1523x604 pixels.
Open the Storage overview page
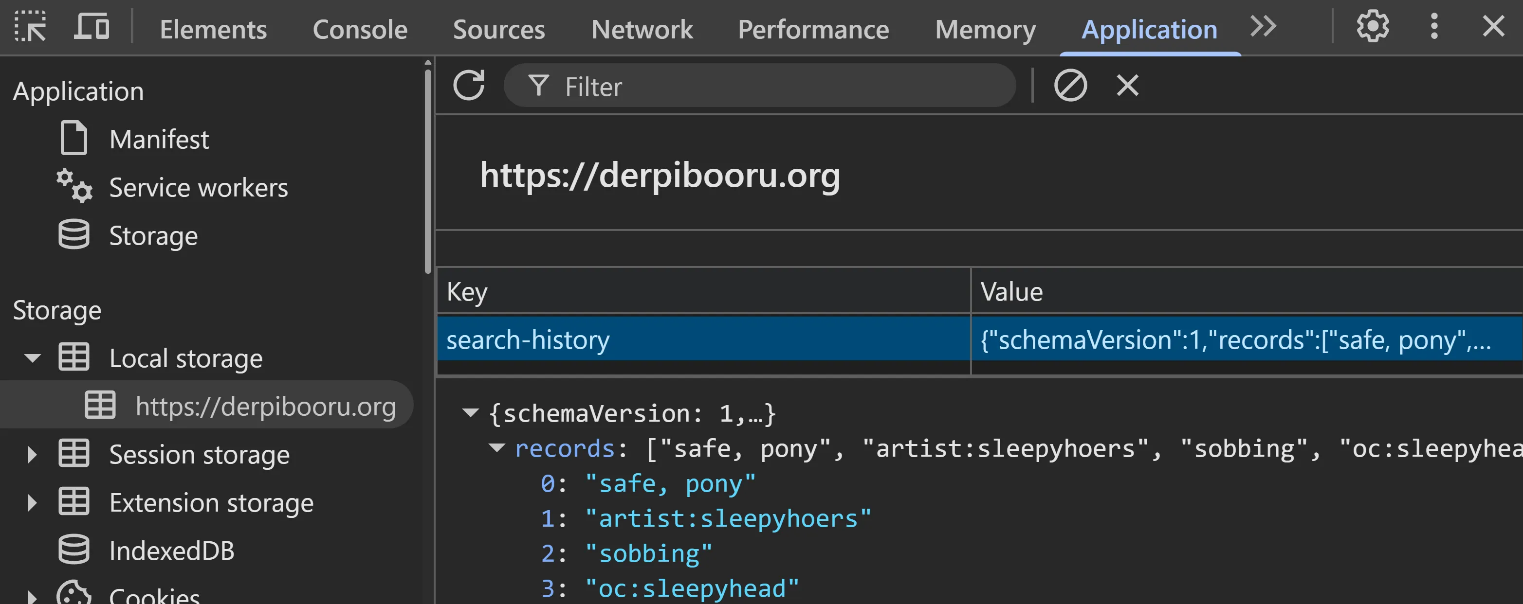click(153, 234)
